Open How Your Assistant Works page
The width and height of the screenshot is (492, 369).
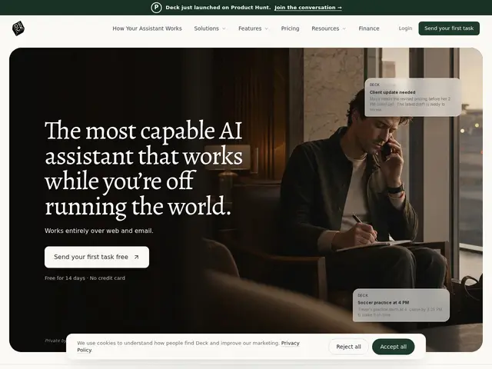(147, 28)
